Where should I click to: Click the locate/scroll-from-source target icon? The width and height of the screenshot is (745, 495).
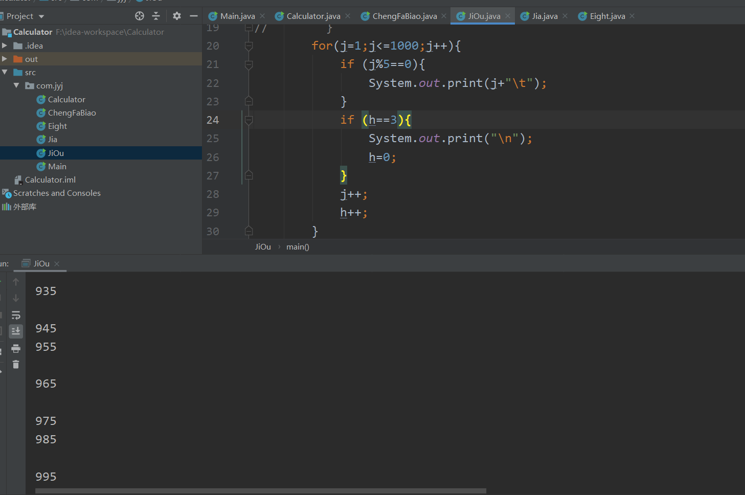click(140, 16)
